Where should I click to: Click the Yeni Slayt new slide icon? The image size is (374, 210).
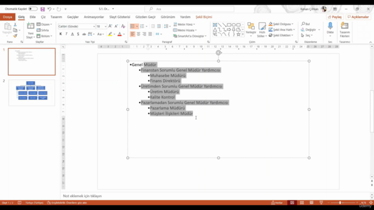click(x=30, y=26)
